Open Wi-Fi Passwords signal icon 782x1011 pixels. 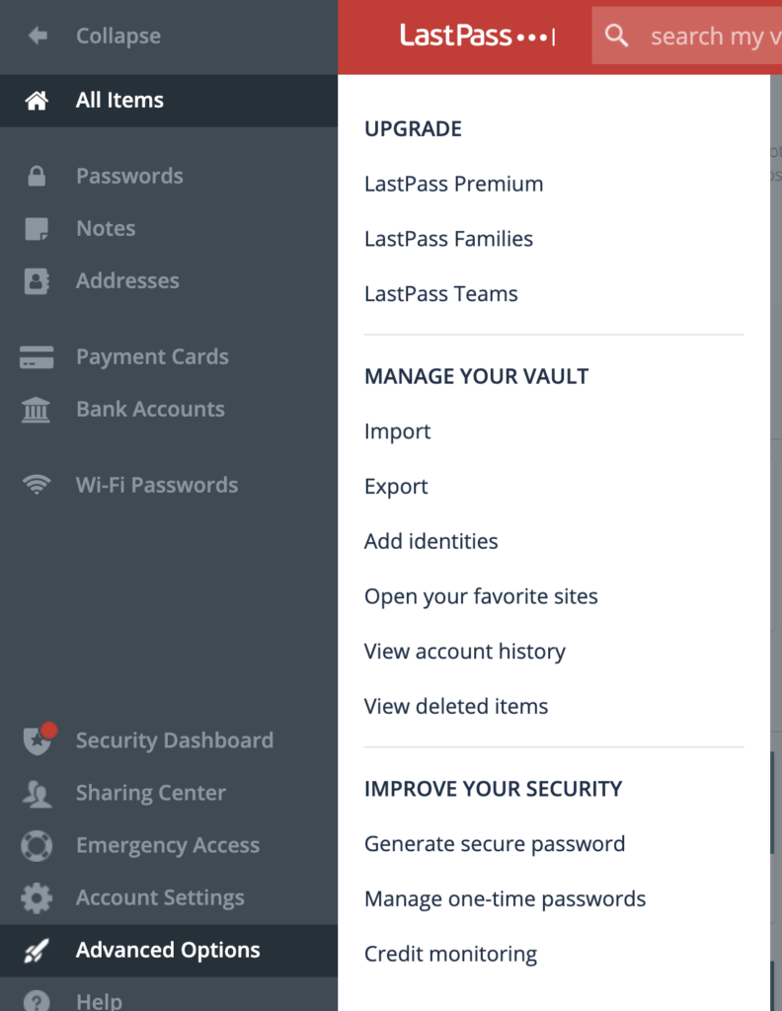click(x=37, y=486)
